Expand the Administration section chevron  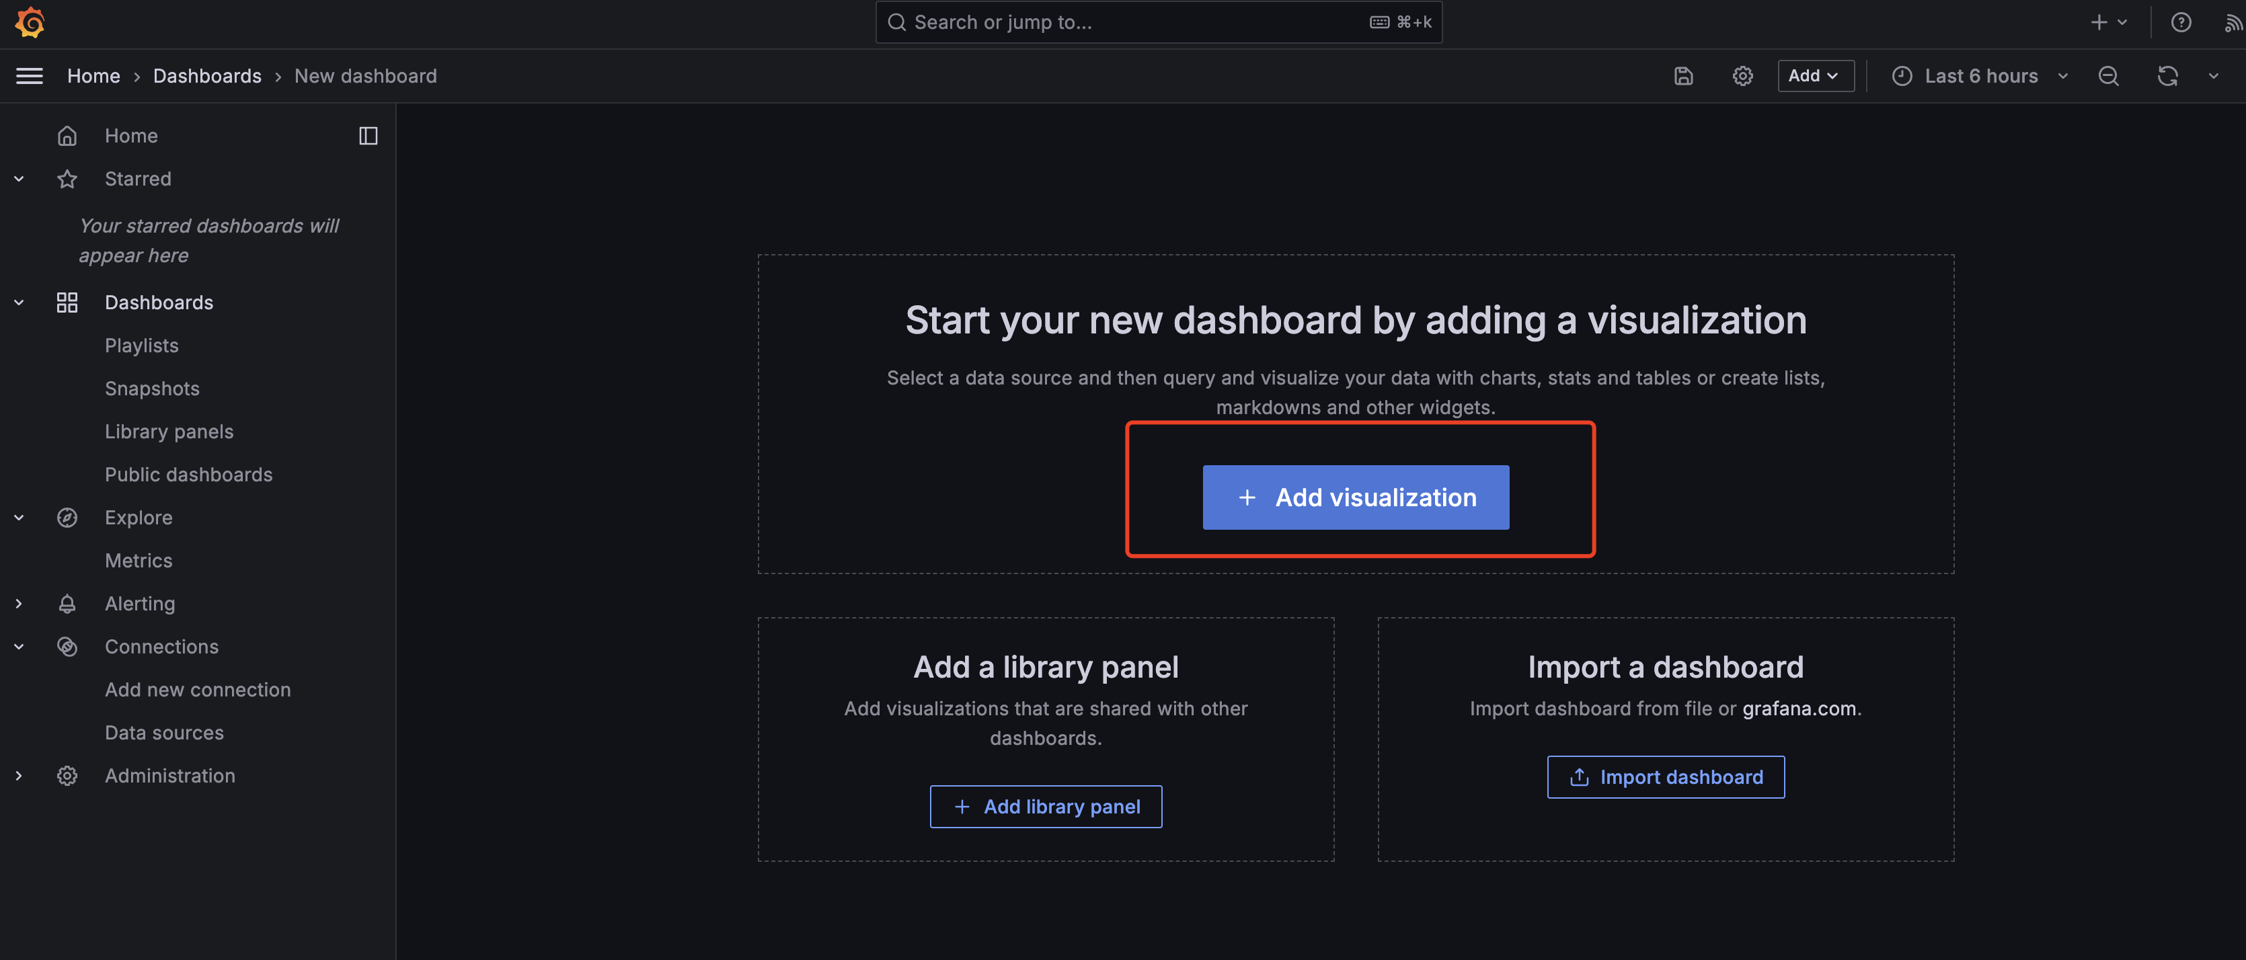tap(20, 775)
